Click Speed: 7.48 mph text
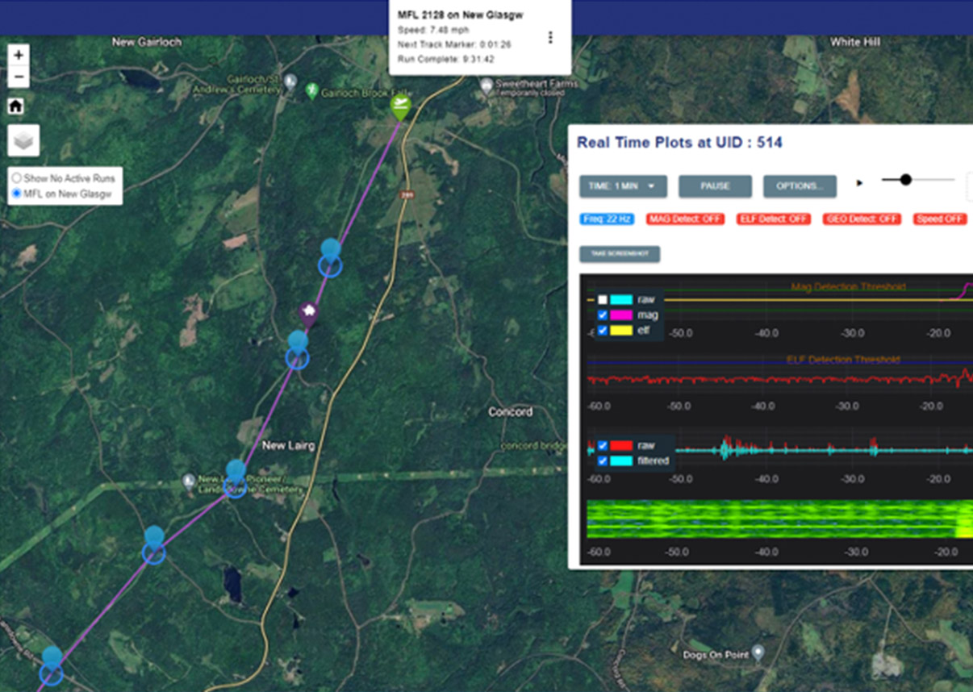 (x=433, y=30)
